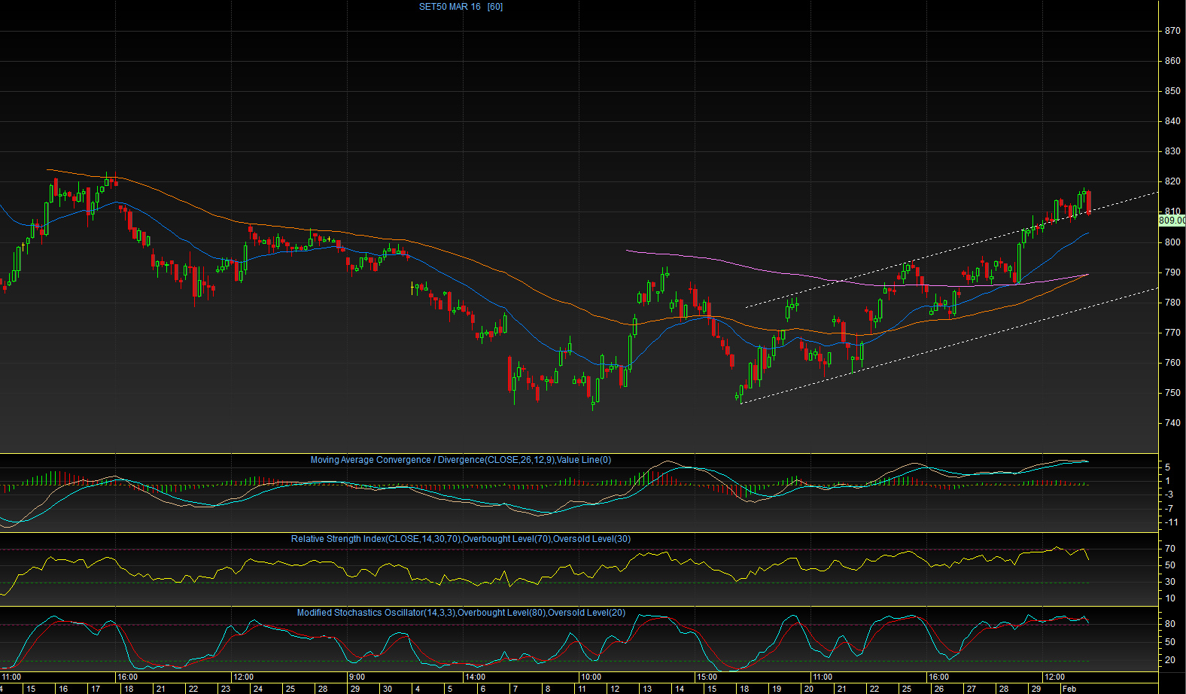Click the 830 price axis label
The image size is (1186, 694).
coord(1172,151)
